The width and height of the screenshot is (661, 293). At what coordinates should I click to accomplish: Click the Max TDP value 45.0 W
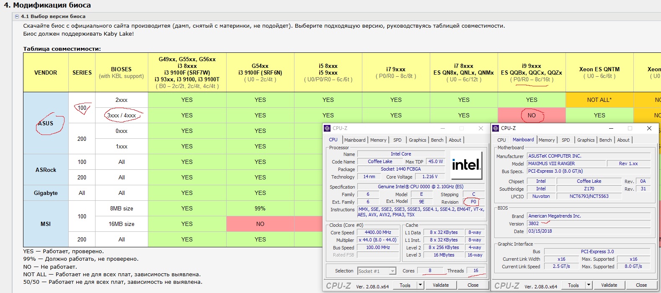click(436, 162)
